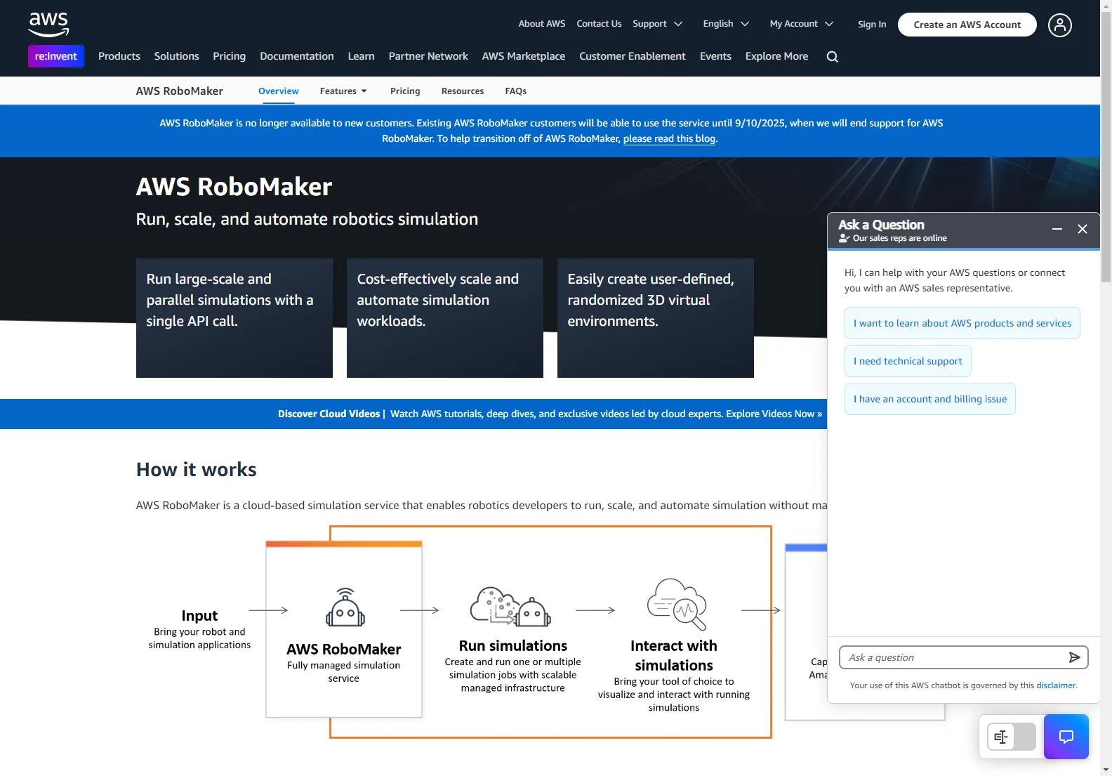This screenshot has width=1112, height=776.
Task: Click the page vertical scrollbar
Action: tap(1106, 147)
